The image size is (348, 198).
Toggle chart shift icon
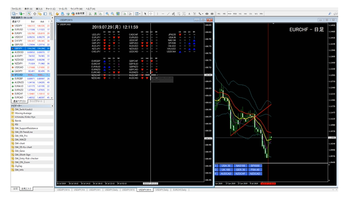pyautogui.click(x=130, y=14)
